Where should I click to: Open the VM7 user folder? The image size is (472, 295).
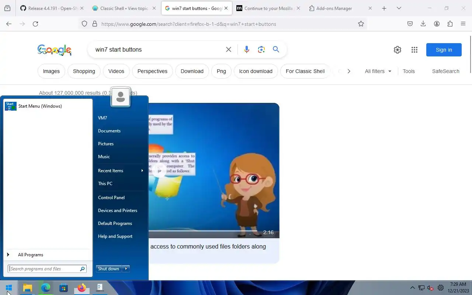(103, 118)
